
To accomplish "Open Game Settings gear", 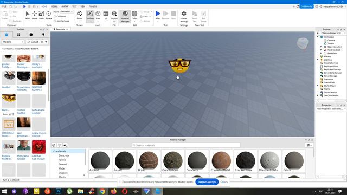I will [x=184, y=16].
